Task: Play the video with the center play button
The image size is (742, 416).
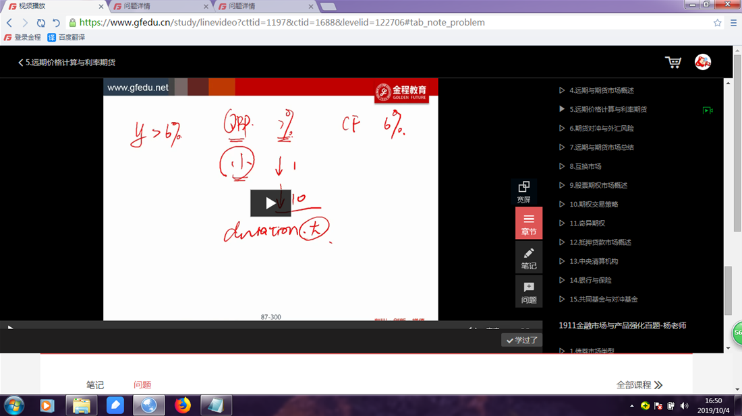Action: (270, 203)
